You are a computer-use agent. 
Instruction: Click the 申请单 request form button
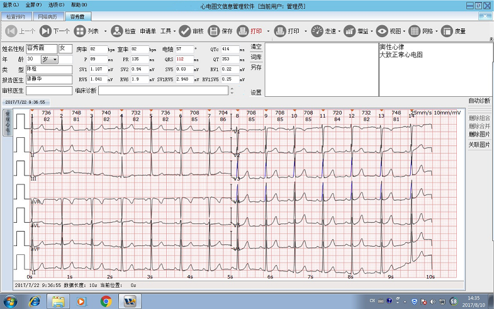[148, 31]
